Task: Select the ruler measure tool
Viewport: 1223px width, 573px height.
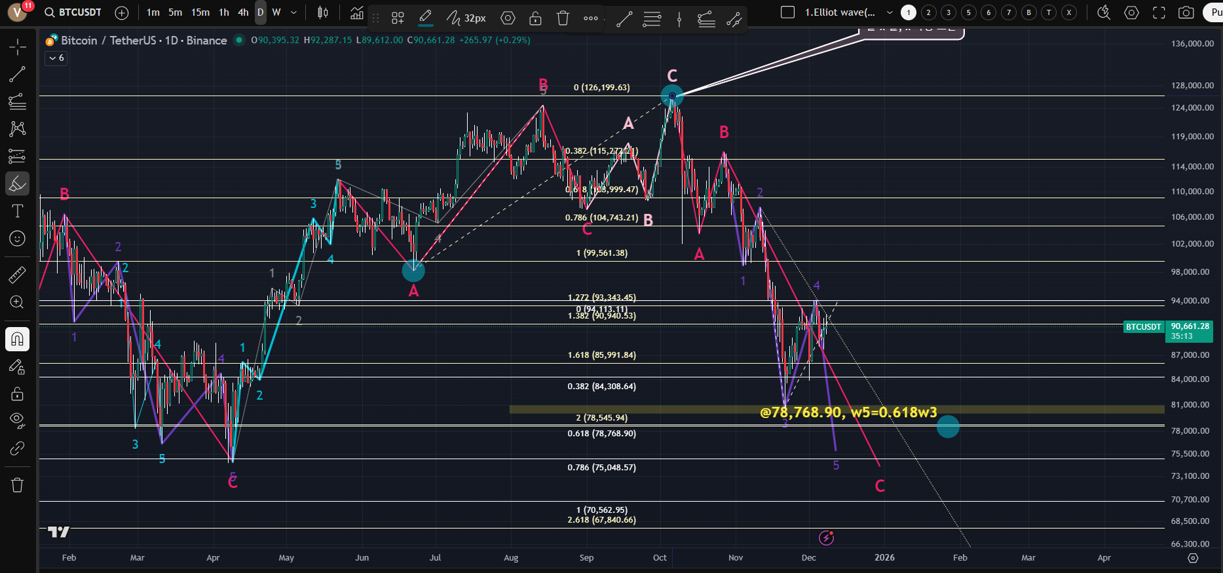Action: (18, 275)
